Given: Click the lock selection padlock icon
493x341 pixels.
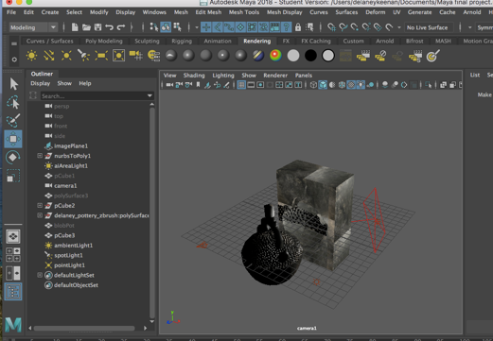Looking at the screenshot, I should [x=298, y=27].
